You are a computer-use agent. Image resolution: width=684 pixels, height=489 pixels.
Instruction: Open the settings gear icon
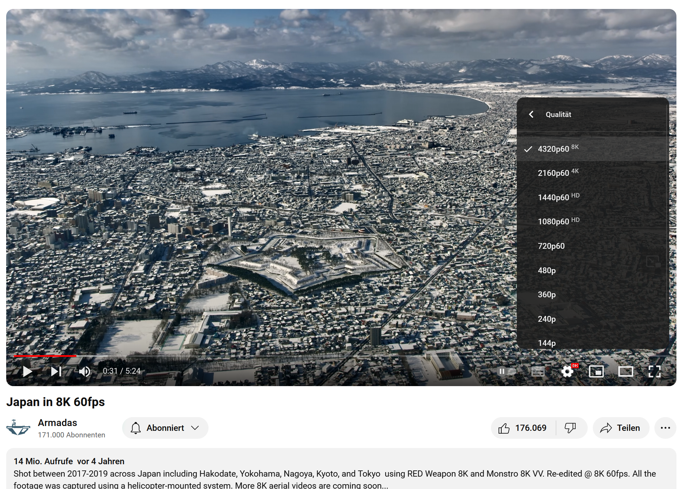[567, 371]
